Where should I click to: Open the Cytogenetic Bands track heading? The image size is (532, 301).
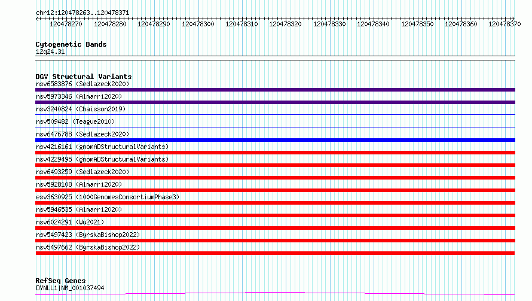tap(71, 44)
